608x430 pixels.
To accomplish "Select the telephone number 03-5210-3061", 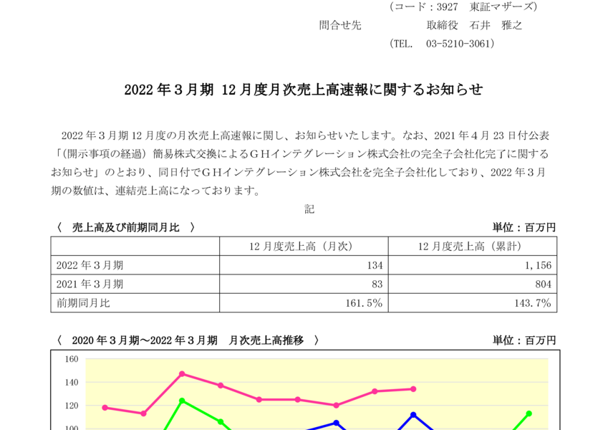I will click(x=460, y=44).
